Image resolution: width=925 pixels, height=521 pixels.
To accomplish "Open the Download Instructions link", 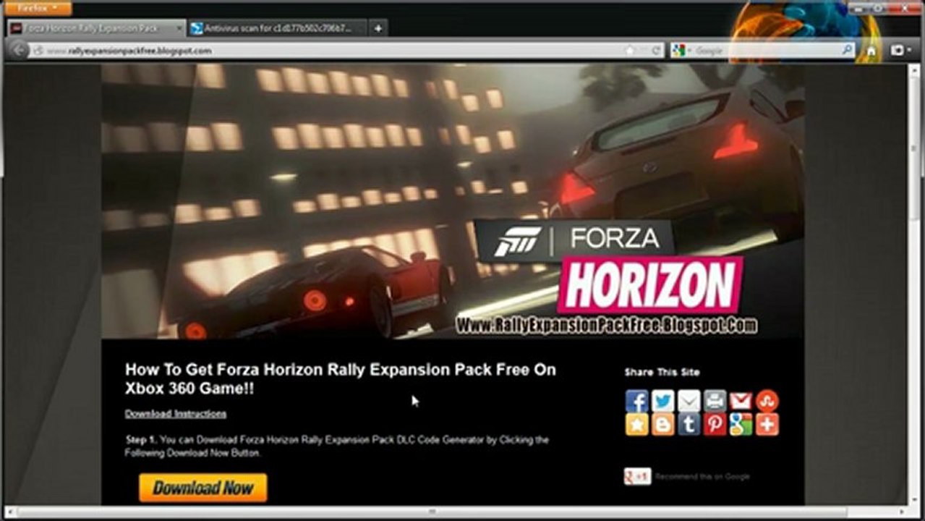I will (176, 414).
